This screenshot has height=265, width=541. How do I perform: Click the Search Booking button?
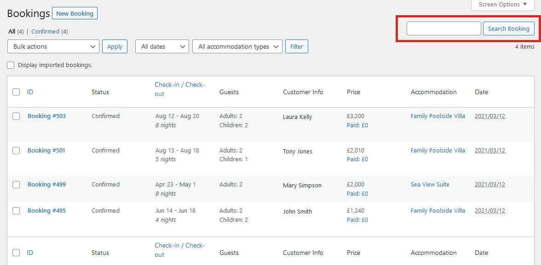click(x=509, y=28)
